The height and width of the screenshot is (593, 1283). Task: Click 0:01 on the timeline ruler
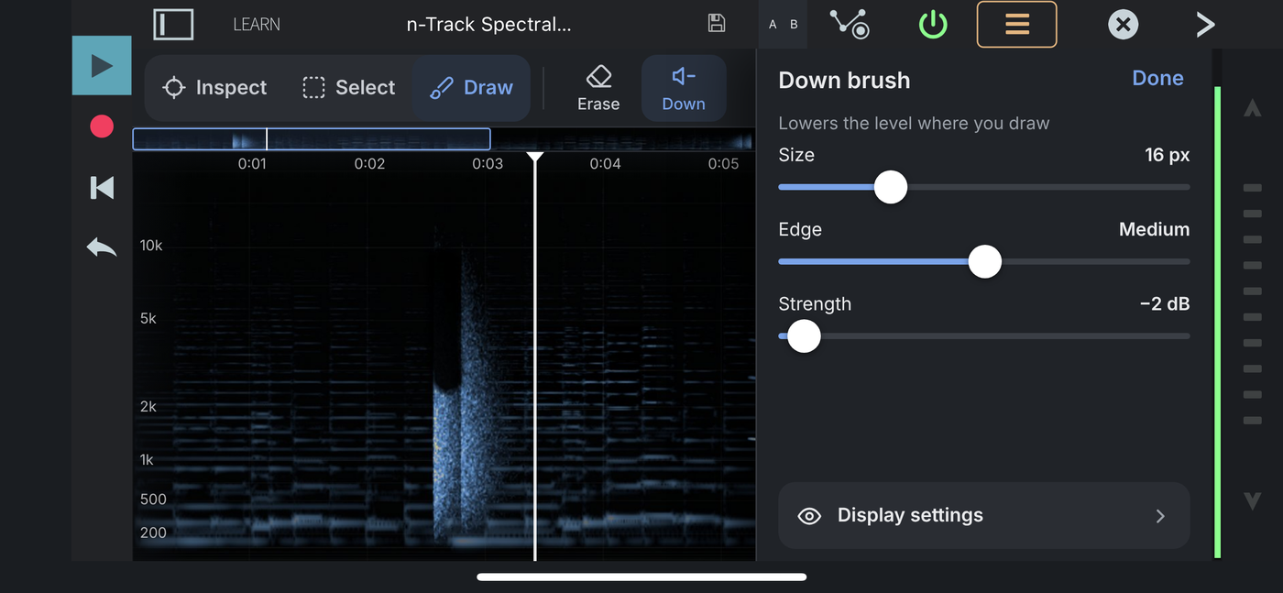coord(252,164)
